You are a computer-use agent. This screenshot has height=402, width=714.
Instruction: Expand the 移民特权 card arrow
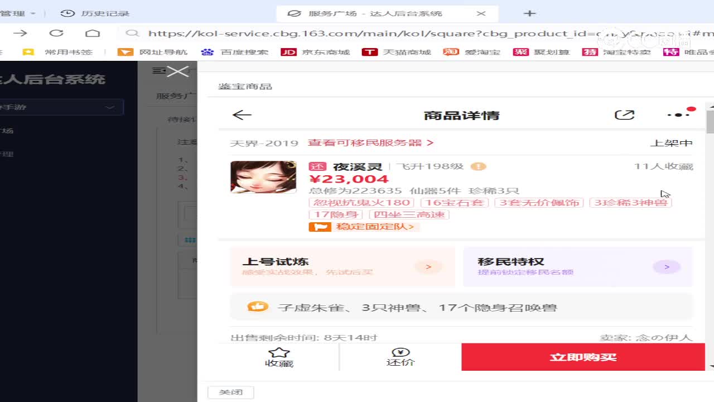[x=667, y=267]
